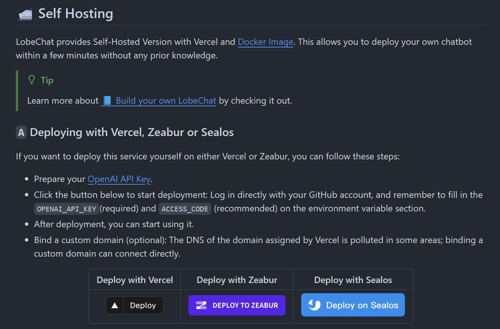
Task: Click the Deploy on Sealos button label
Action: [x=362, y=305]
